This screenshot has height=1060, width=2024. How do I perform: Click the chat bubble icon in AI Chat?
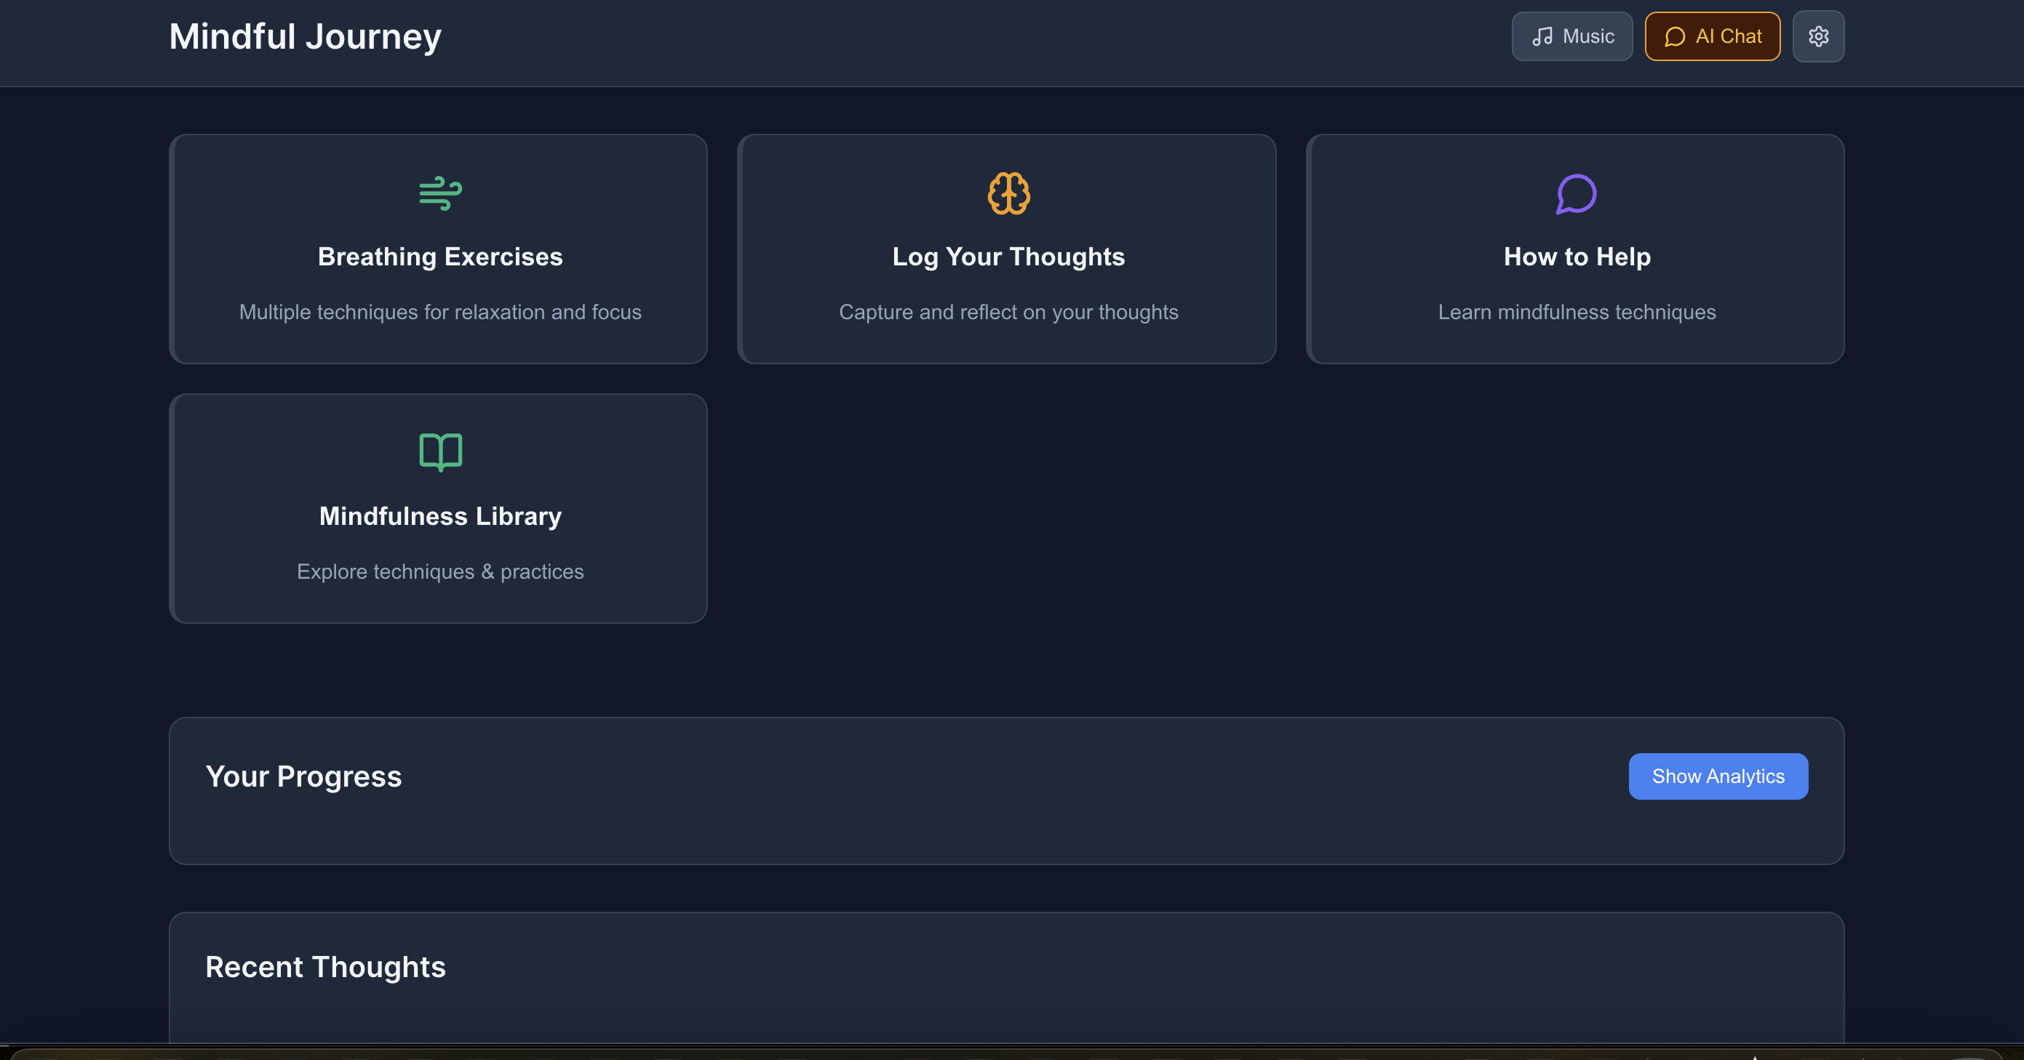(1674, 36)
